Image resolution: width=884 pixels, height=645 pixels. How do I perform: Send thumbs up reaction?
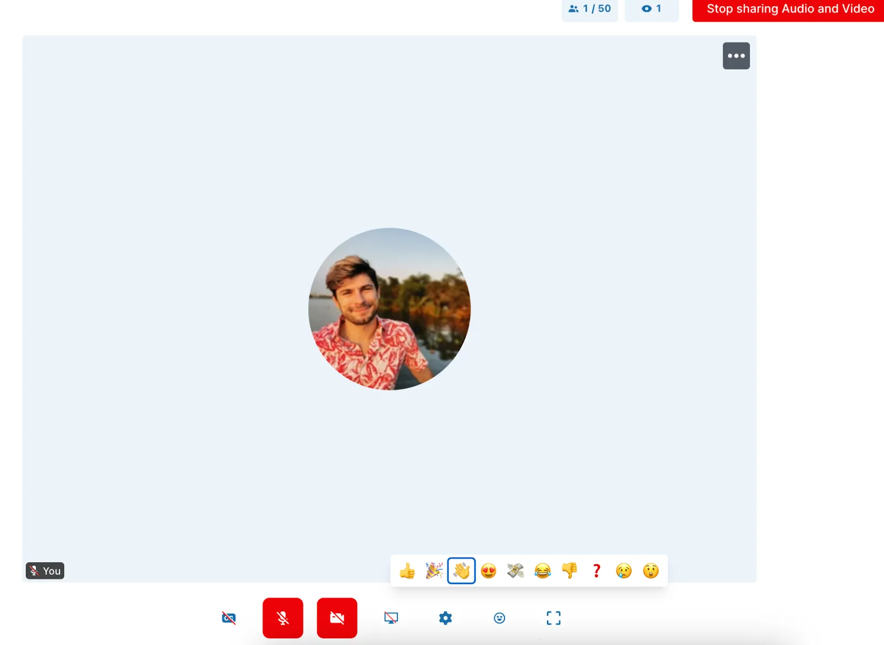(x=407, y=570)
